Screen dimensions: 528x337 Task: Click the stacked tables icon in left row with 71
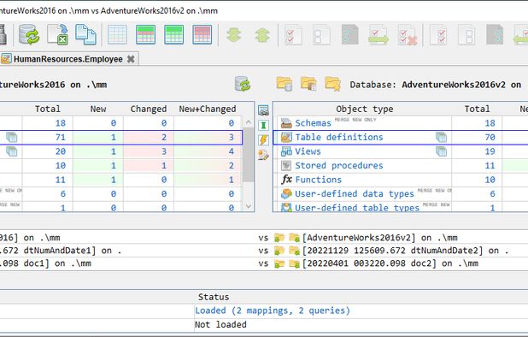pyautogui.click(x=12, y=137)
